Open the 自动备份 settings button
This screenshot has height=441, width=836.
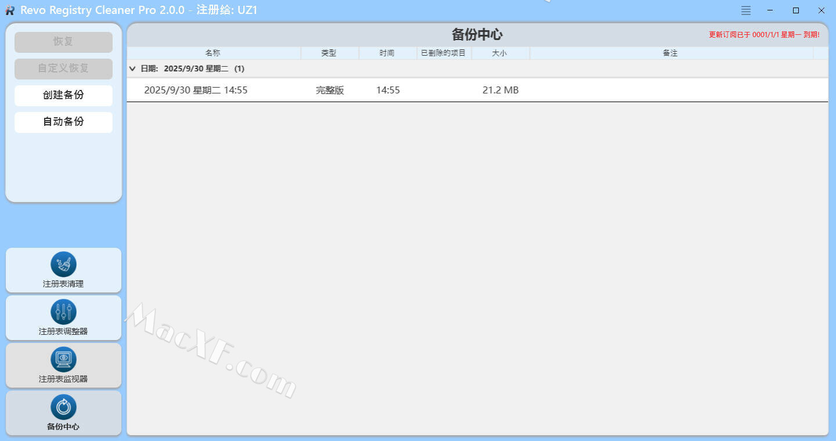(x=63, y=122)
